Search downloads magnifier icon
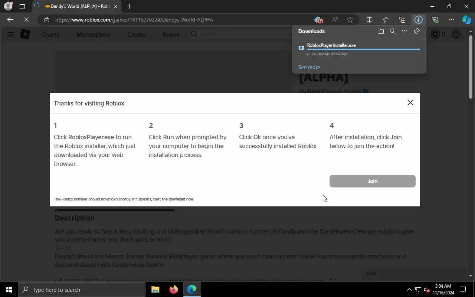Screen dimensions: 475x297 [393, 31]
